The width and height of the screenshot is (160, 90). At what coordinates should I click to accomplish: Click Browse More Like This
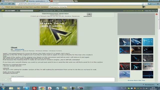pos(136,80)
